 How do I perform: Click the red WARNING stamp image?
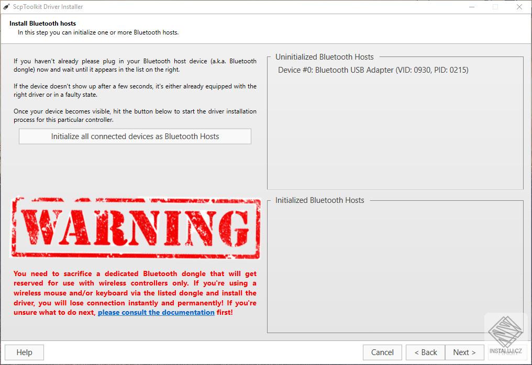[x=136, y=228]
